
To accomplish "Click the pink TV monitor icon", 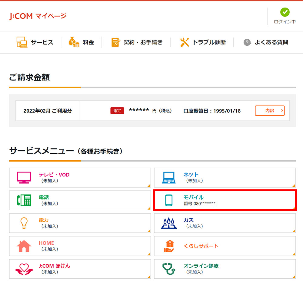I will [x=24, y=178].
